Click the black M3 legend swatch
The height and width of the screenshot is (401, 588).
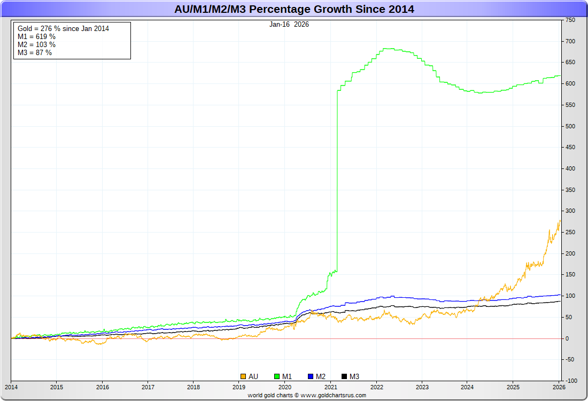[344, 376]
